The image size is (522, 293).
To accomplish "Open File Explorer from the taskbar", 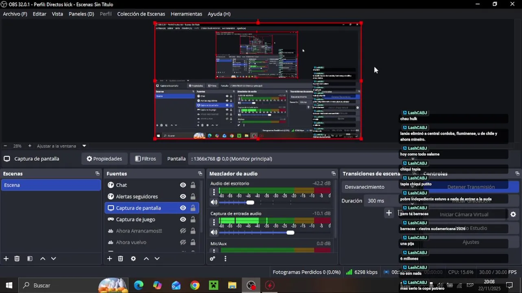I will 232,285.
